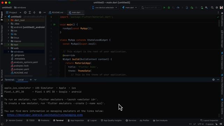Toggle the Project tool window side button
Screen dimensions: 224x126
tap(2, 16)
